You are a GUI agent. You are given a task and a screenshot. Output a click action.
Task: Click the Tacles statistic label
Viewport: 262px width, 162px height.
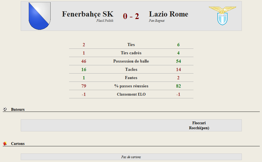pyautogui.click(x=131, y=69)
